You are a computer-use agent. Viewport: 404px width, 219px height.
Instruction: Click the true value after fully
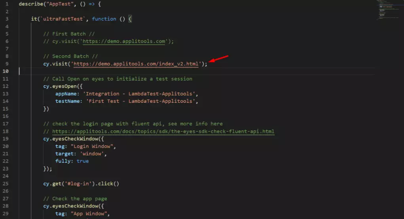point(83,161)
